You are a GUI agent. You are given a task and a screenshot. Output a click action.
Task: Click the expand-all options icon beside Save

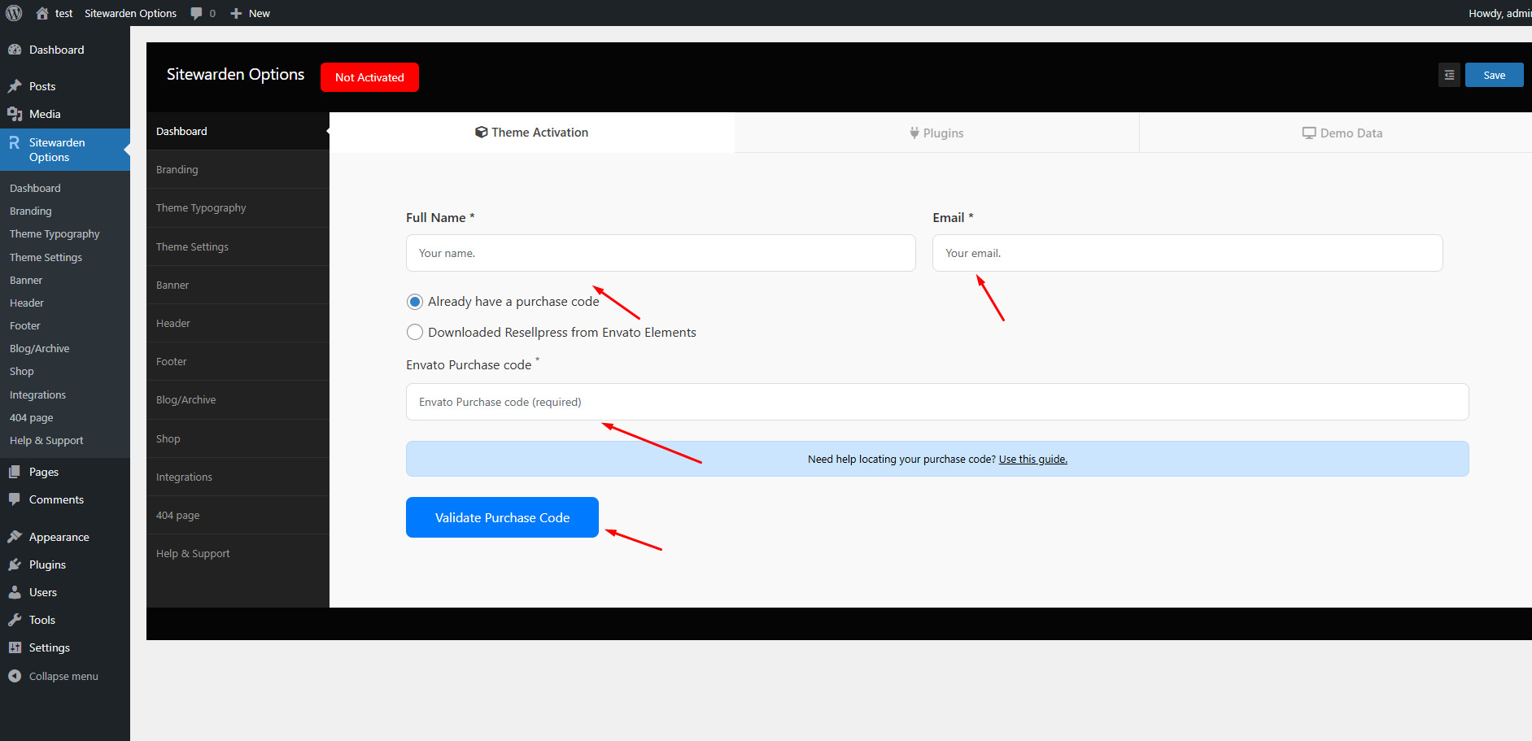tap(1449, 75)
